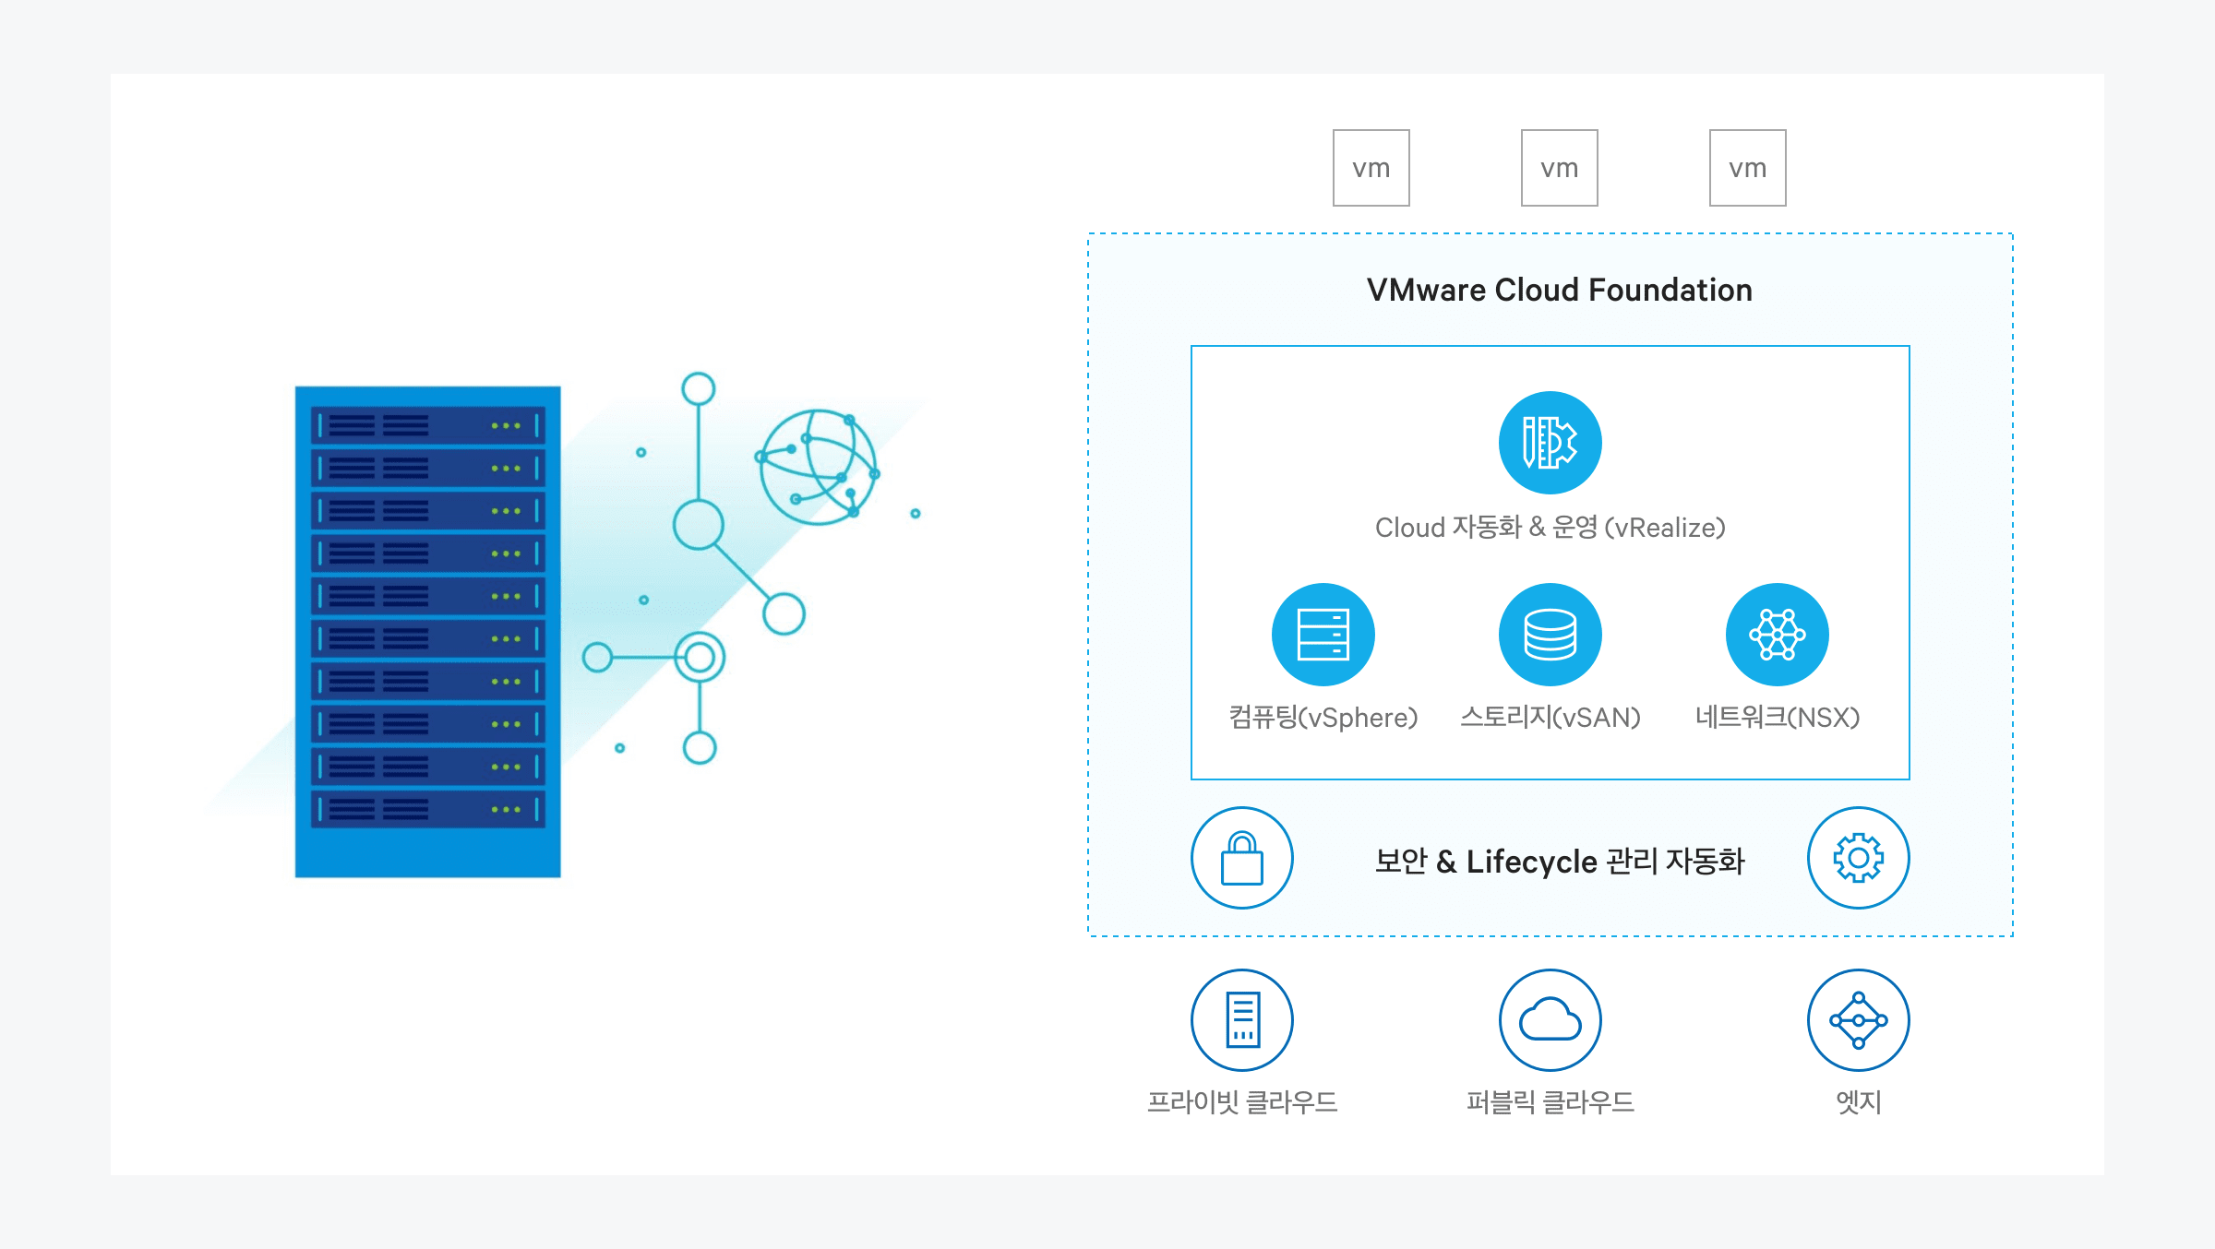Click the 컴퓨팅(vSphere) label
Image resolution: width=2215 pixels, height=1249 pixels.
pos(1323,717)
